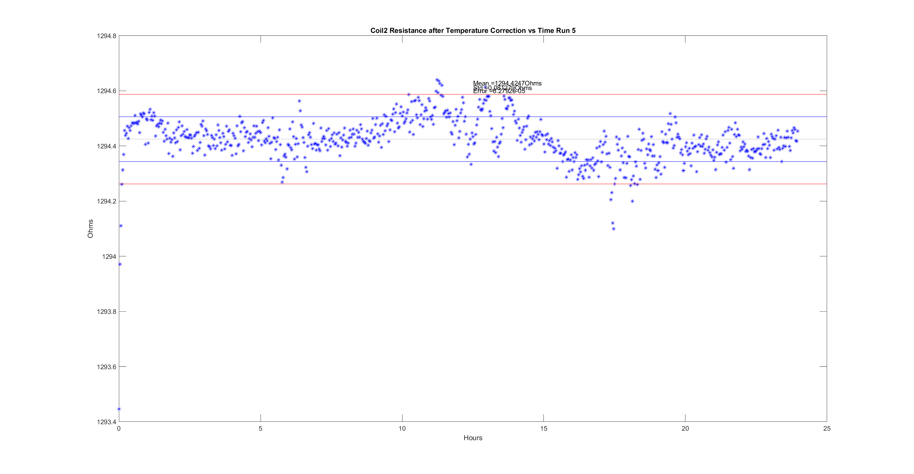Click the 1294 y-axis tick label
Viewport: 914px width, 474px height.
(109, 256)
